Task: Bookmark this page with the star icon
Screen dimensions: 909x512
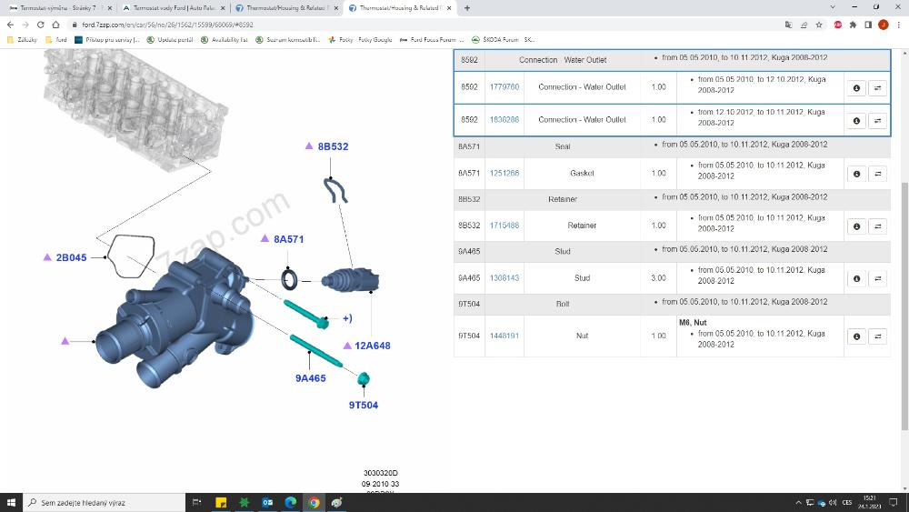Action: [x=819, y=25]
